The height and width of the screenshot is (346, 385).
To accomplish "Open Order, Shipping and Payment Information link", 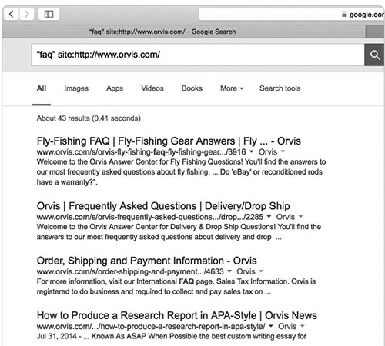I will [x=146, y=261].
